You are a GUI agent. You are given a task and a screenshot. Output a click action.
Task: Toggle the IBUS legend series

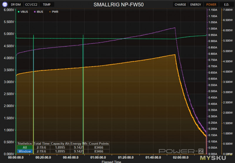[38, 12]
